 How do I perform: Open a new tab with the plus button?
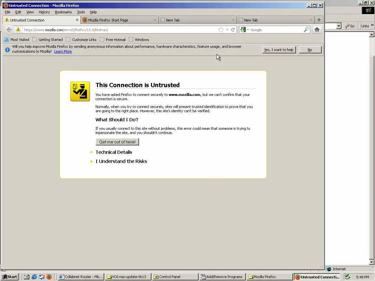pos(319,20)
